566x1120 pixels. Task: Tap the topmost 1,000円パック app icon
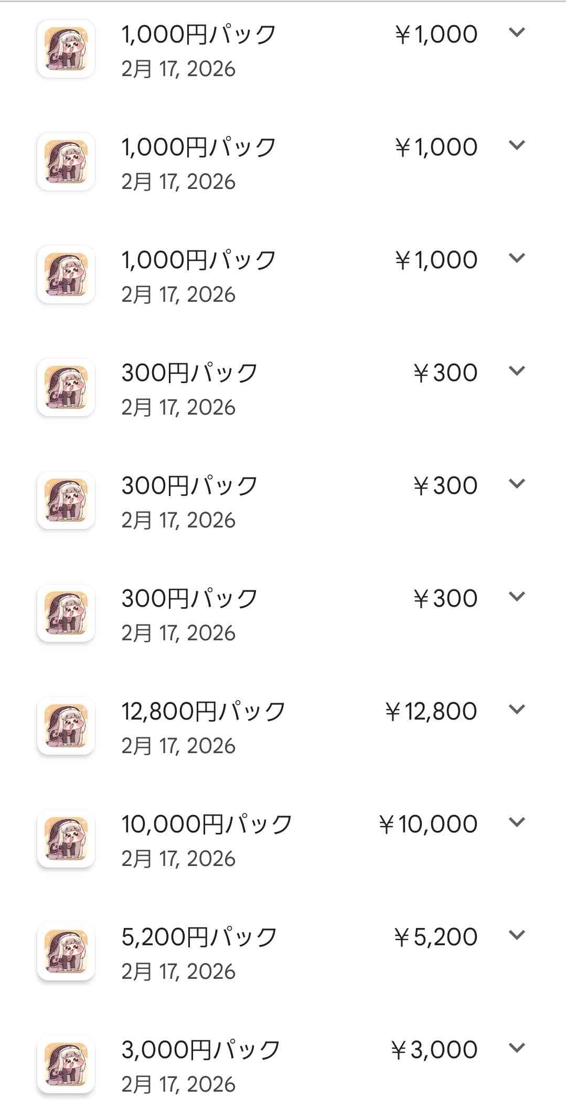coord(66,49)
